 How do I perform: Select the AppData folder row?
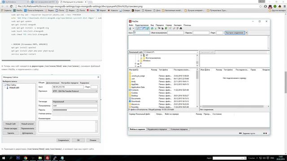135,85
